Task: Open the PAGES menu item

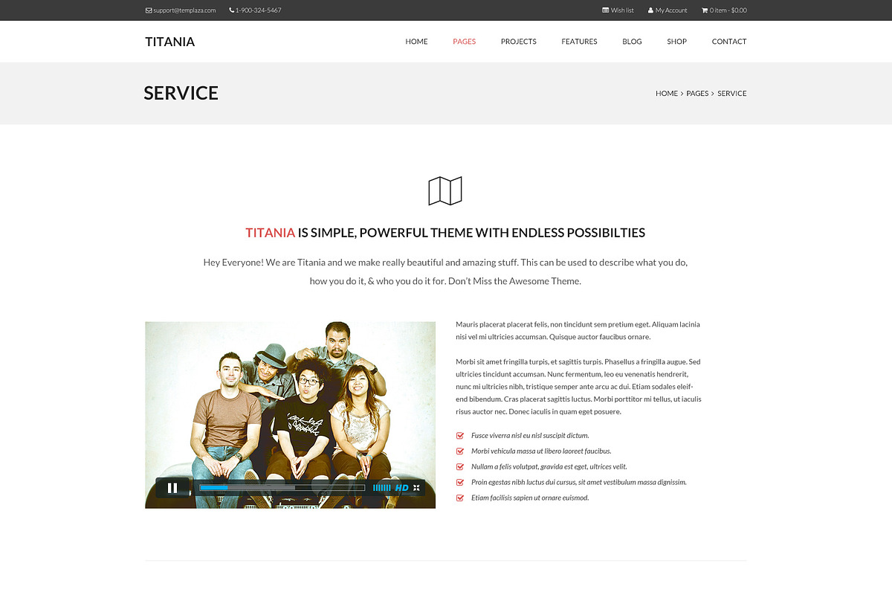Action: click(464, 42)
